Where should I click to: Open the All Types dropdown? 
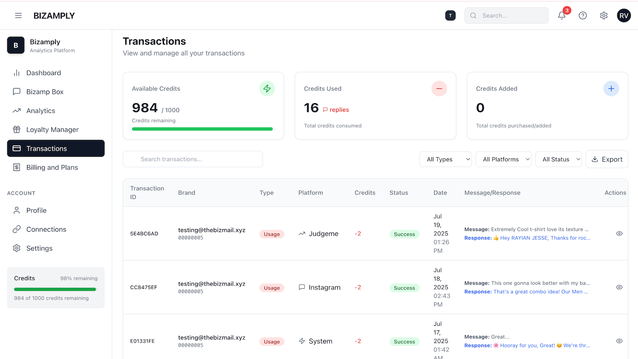coord(445,159)
